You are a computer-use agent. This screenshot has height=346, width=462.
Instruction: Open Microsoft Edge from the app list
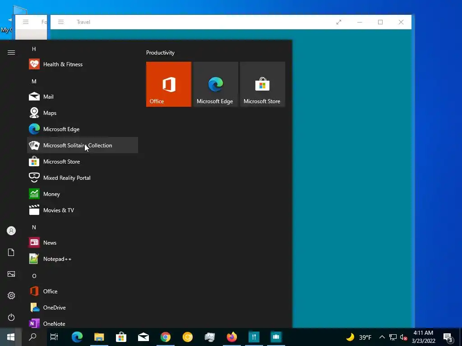83,129
